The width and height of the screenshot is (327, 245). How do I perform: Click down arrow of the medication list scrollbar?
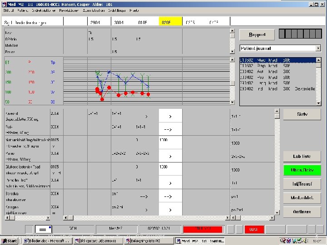click(x=277, y=213)
